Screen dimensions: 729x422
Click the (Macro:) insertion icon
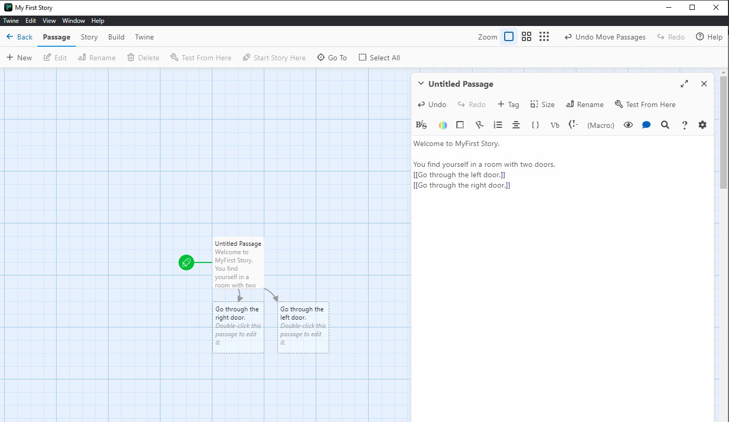click(x=600, y=125)
